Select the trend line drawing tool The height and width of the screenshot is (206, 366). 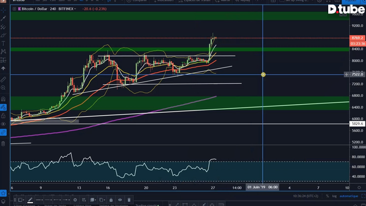(x=3, y=18)
